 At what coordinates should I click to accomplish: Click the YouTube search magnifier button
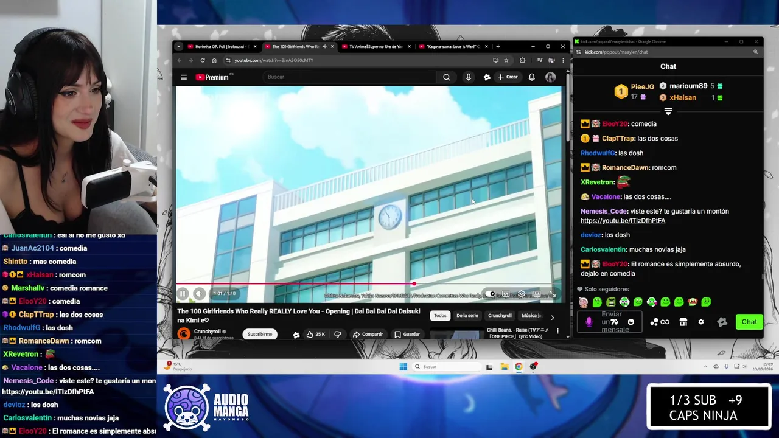pyautogui.click(x=447, y=77)
